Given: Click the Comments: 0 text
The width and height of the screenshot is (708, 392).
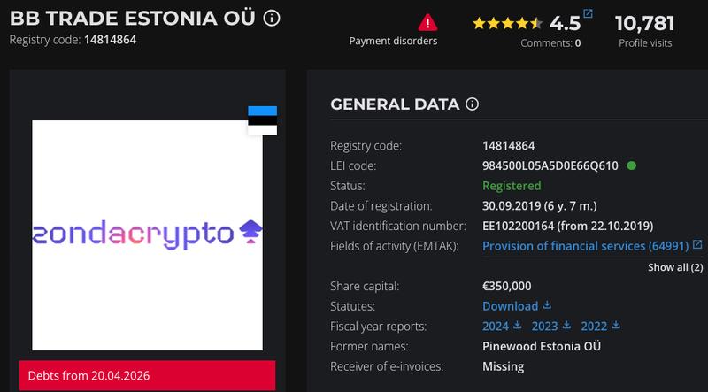Looking at the screenshot, I should tap(550, 43).
